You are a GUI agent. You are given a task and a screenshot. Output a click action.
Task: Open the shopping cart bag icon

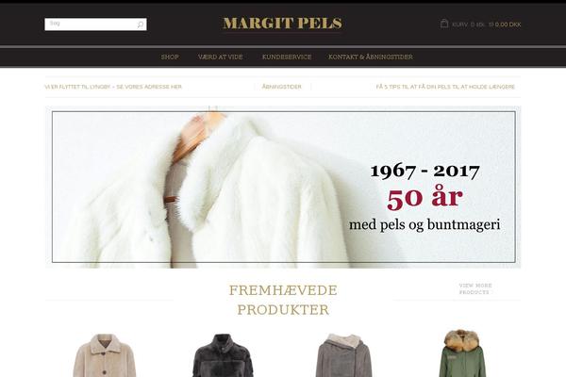point(444,24)
